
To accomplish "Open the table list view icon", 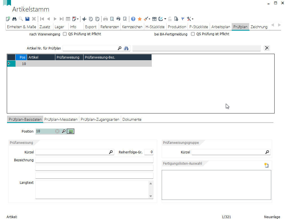I will click(68, 19).
